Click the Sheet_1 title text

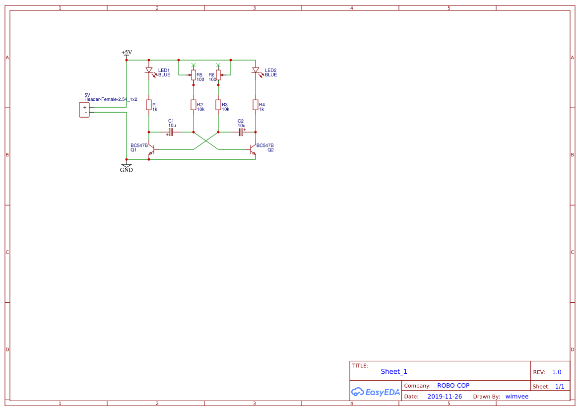coord(394,371)
